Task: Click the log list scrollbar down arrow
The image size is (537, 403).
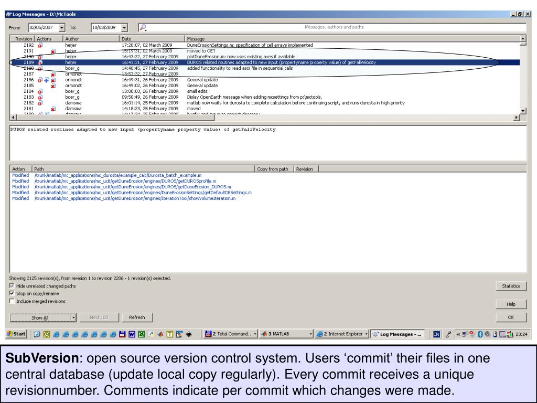Action: [523, 111]
